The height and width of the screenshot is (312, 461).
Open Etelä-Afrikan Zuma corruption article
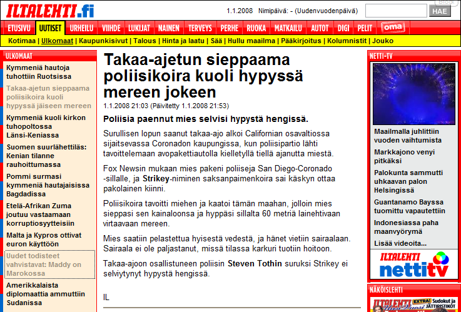(x=40, y=214)
